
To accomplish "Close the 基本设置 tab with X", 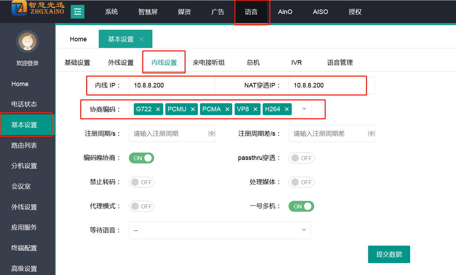I will (x=141, y=39).
